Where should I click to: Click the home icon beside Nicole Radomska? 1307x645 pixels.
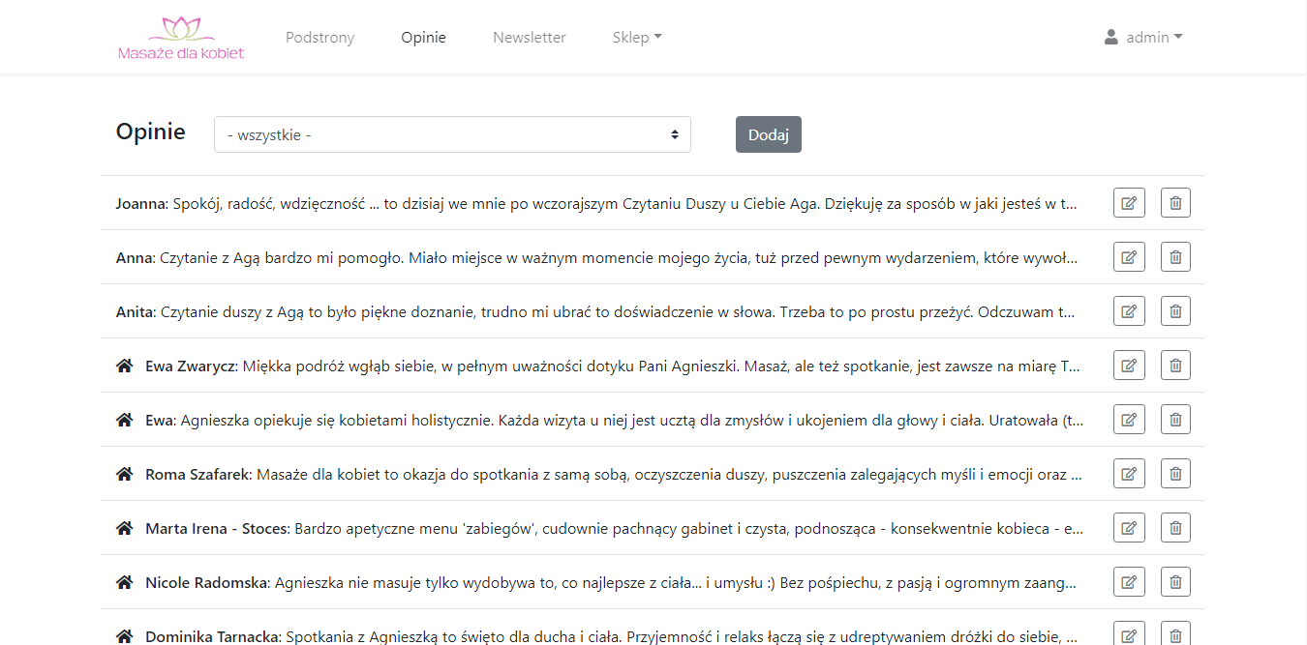coord(124,581)
